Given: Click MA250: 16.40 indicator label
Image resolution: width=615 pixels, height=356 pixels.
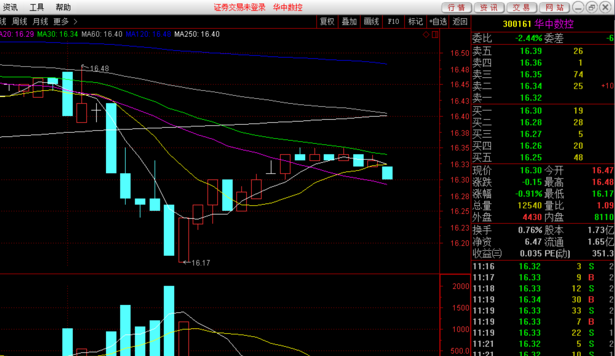Looking at the screenshot, I should tap(197, 34).
